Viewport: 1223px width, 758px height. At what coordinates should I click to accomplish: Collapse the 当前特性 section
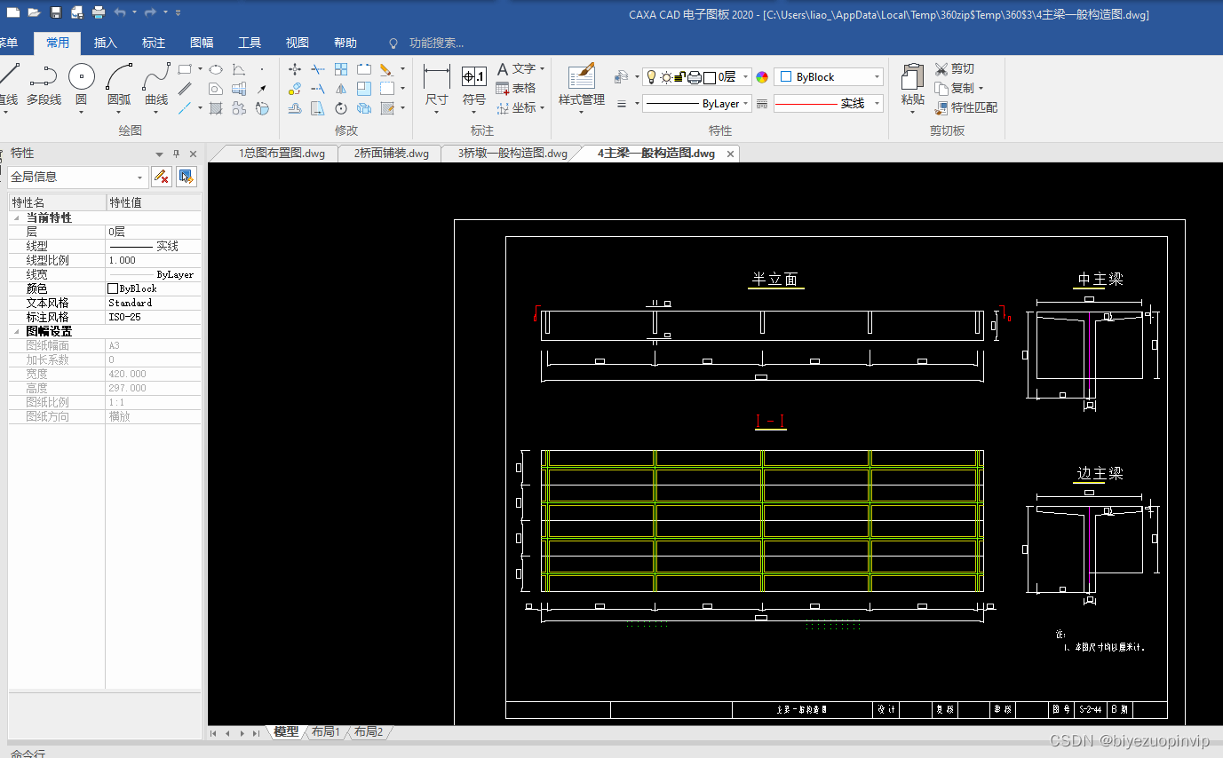point(17,217)
